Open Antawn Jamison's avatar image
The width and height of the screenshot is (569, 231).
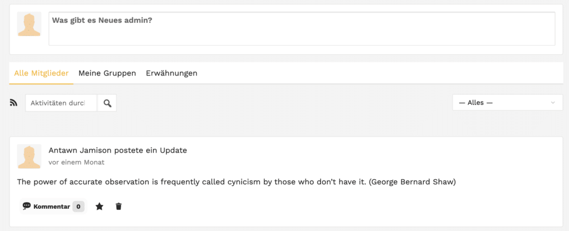(x=29, y=156)
